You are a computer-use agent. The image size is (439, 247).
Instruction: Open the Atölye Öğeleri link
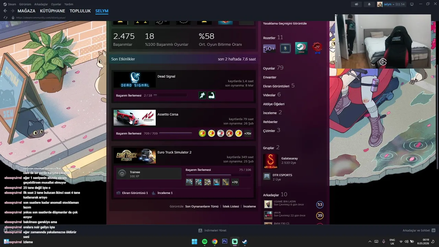point(274,104)
